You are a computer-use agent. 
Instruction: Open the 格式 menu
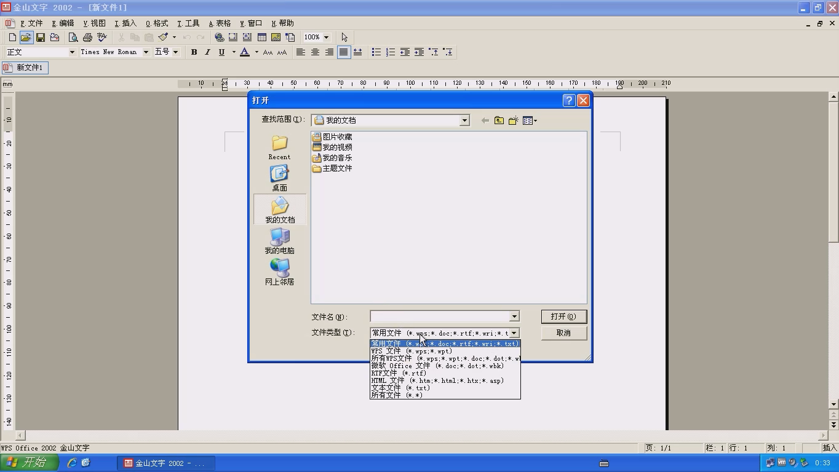pos(157,23)
